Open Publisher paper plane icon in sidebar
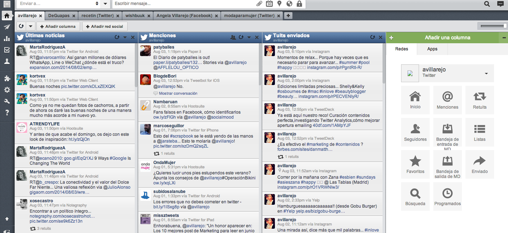This screenshot has width=508, height=233. [7, 27]
